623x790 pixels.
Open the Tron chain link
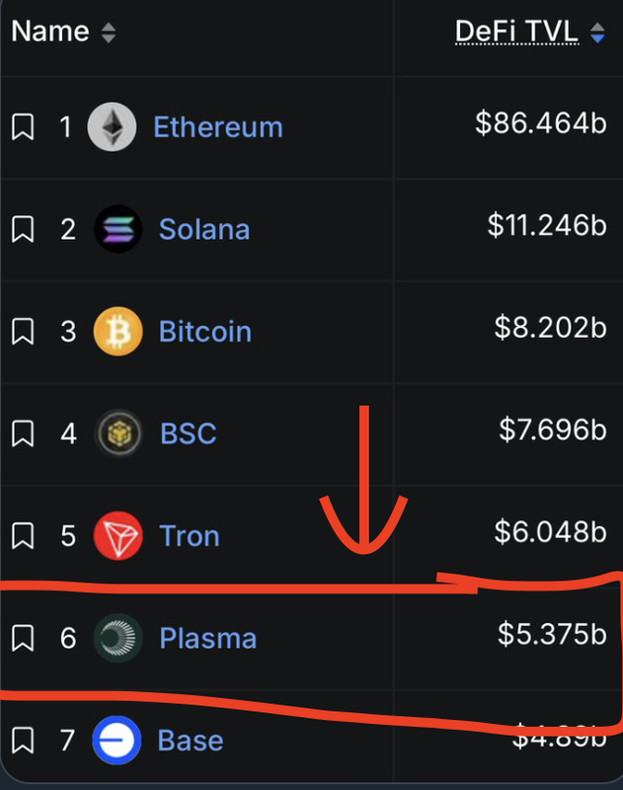tap(190, 535)
